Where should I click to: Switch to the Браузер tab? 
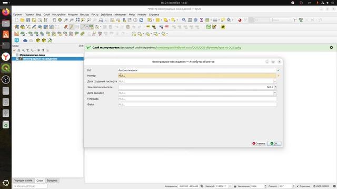click(x=52, y=181)
